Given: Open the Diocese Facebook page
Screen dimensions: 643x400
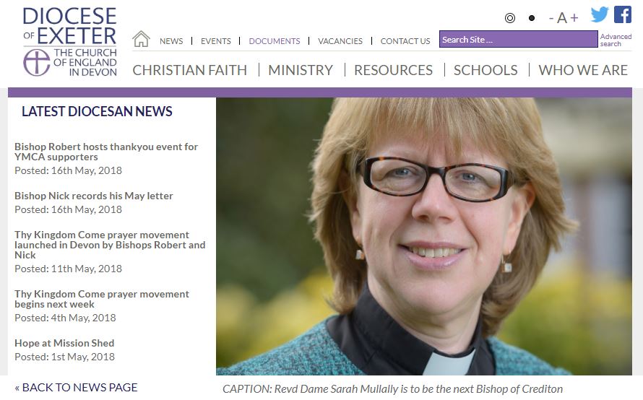Looking at the screenshot, I should (x=623, y=14).
